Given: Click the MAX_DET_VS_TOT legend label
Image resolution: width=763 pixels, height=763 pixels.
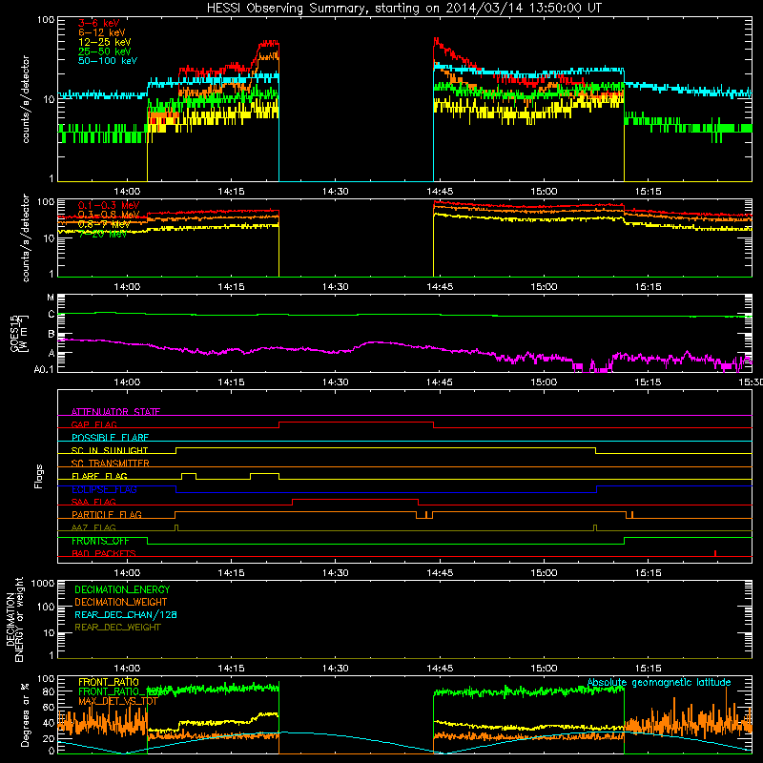Looking at the screenshot, I should pos(118,701).
